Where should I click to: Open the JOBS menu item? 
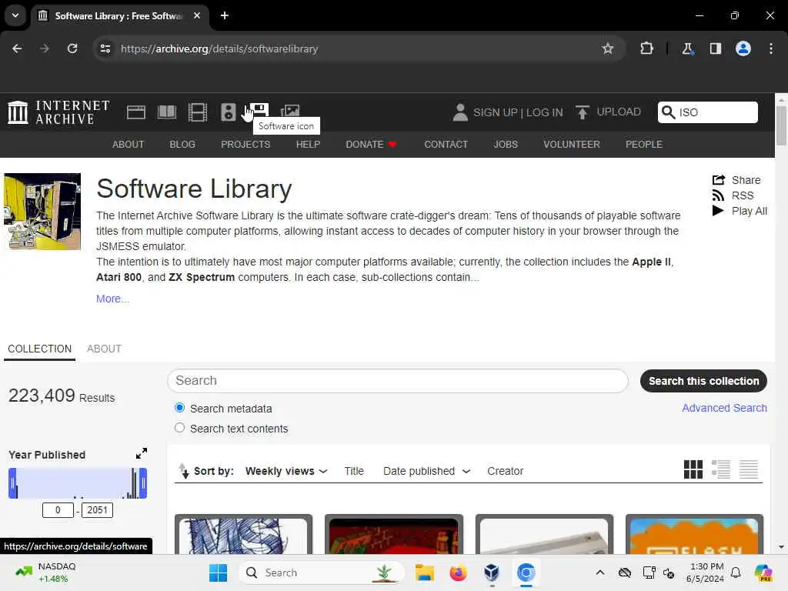(506, 144)
